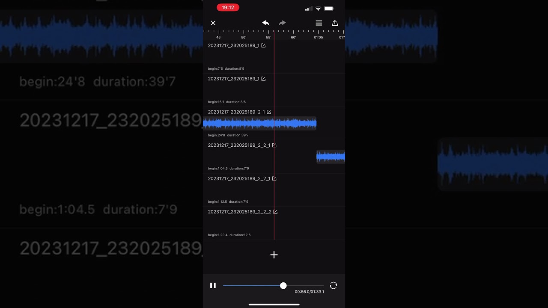Select text 'begin:7'5 duration:8'5'

226,68
